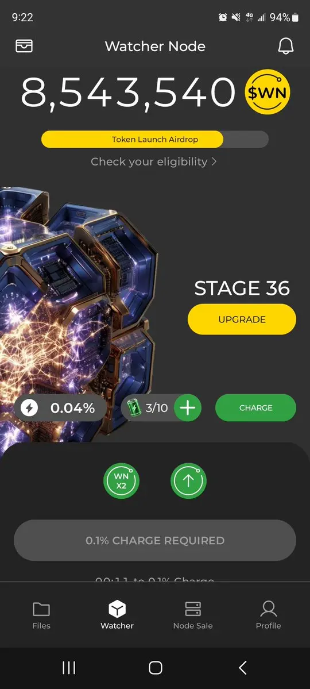
Task: Tap the 0.1% CHARGE REQUIRED button
Action: 155,540
